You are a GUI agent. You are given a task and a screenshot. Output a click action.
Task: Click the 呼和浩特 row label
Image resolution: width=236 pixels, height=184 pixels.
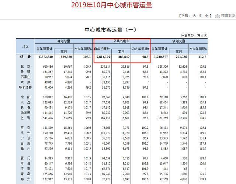pos(25,88)
